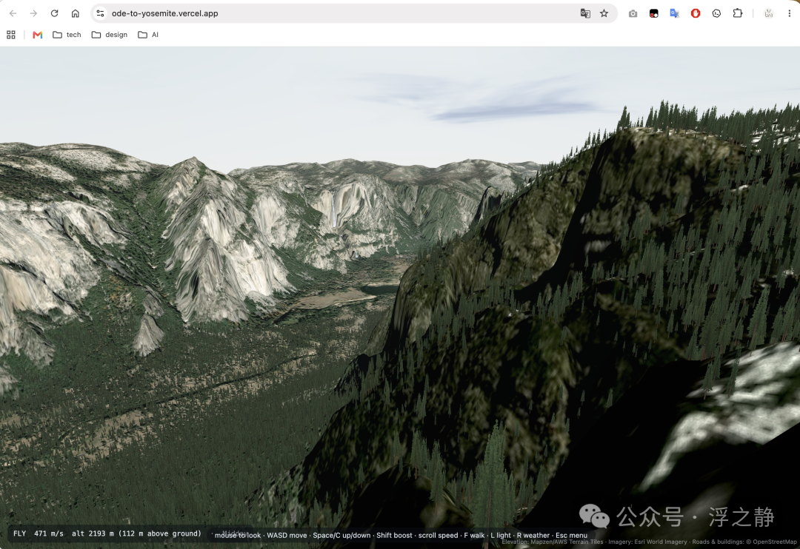The width and height of the screenshot is (800, 549).
Task: Go back with the browser back arrow
Action: click(13, 13)
